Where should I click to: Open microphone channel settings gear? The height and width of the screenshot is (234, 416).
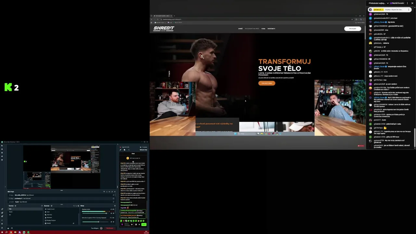113,222
